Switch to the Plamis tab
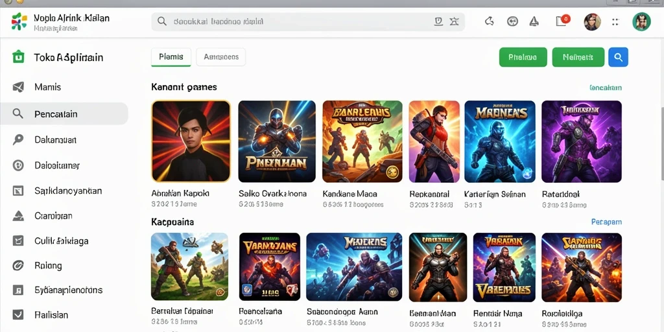 coord(171,57)
